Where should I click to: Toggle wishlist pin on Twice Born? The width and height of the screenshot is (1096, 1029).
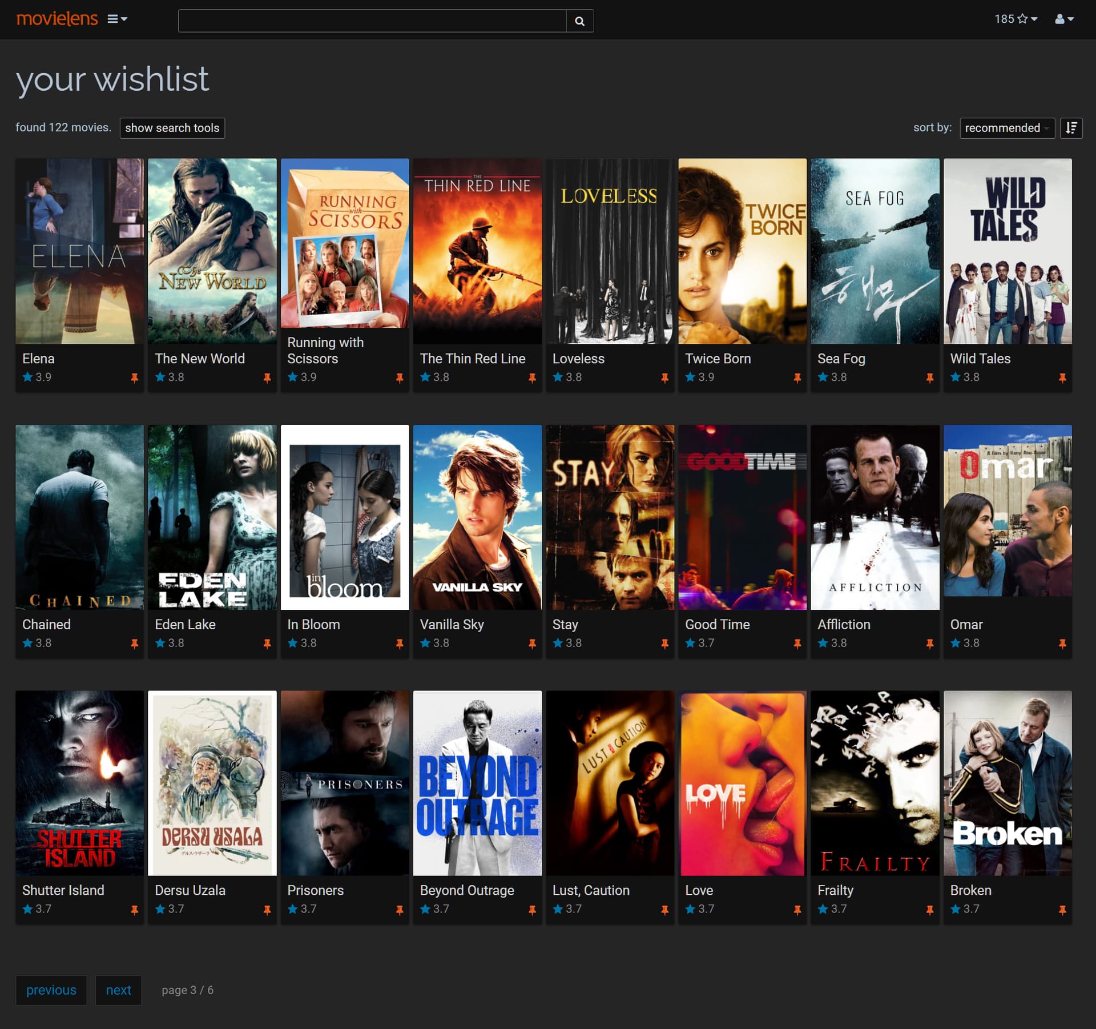[x=797, y=377]
